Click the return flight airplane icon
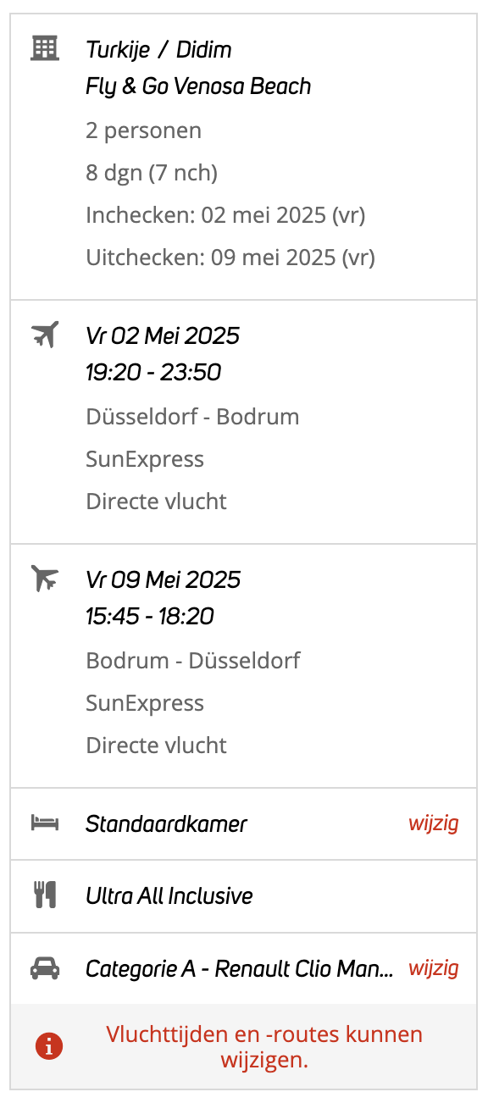The image size is (488, 1103). [45, 579]
